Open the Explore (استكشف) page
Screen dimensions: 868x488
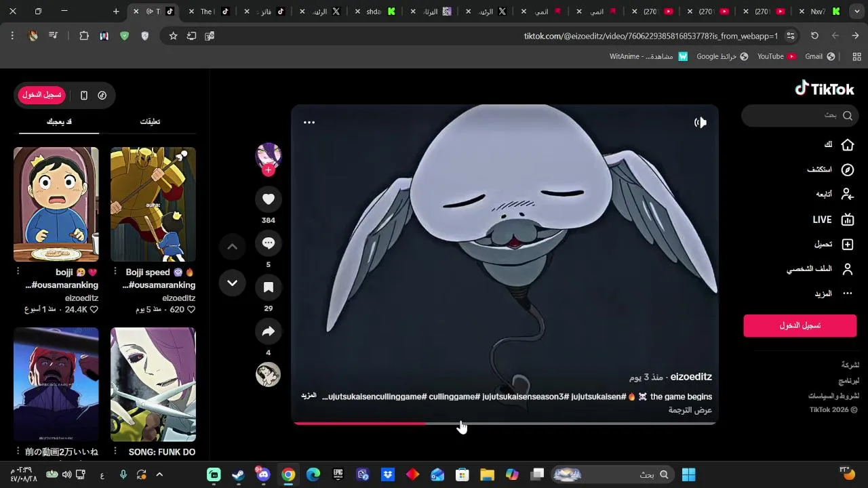831,169
